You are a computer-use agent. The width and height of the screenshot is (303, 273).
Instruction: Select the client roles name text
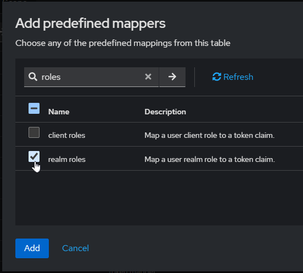click(66, 135)
